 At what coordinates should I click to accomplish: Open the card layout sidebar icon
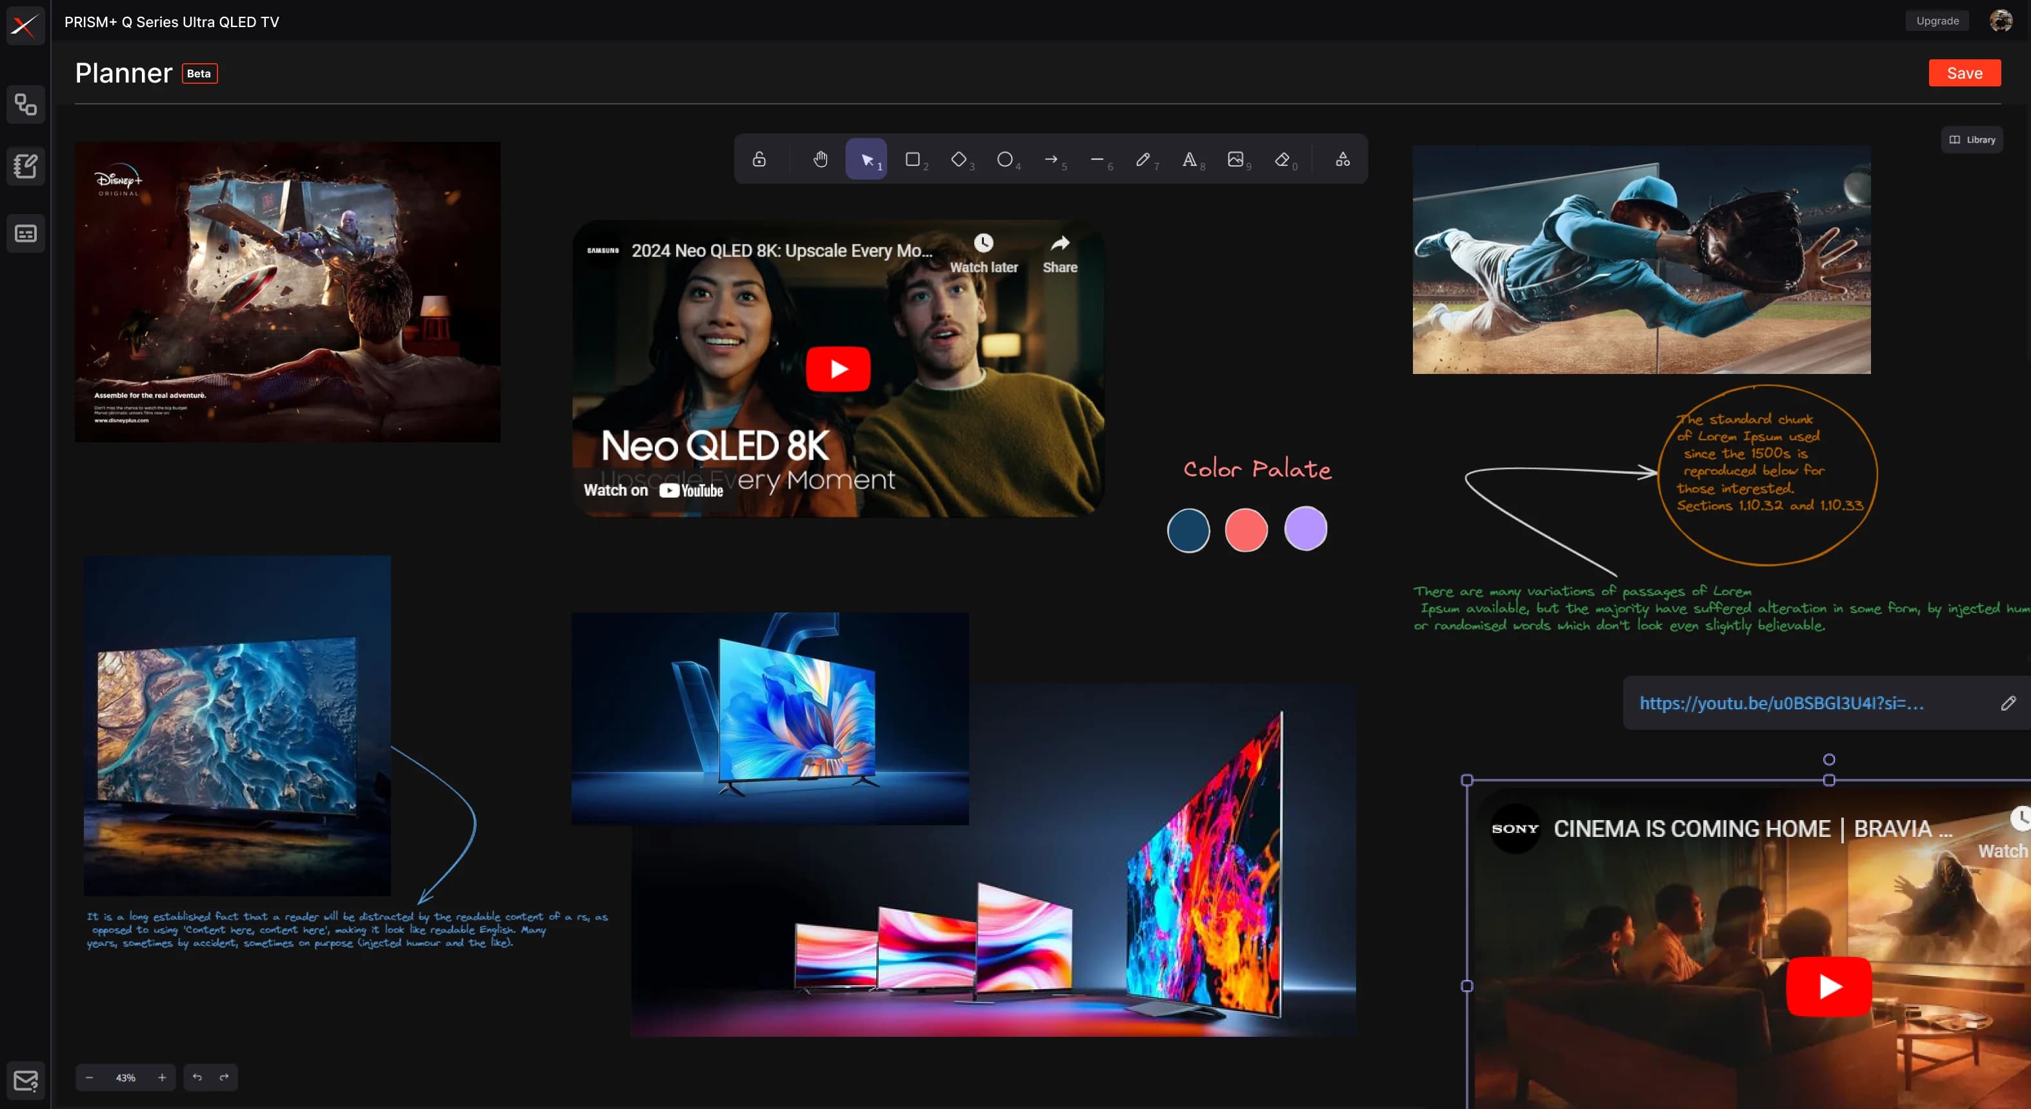point(25,233)
